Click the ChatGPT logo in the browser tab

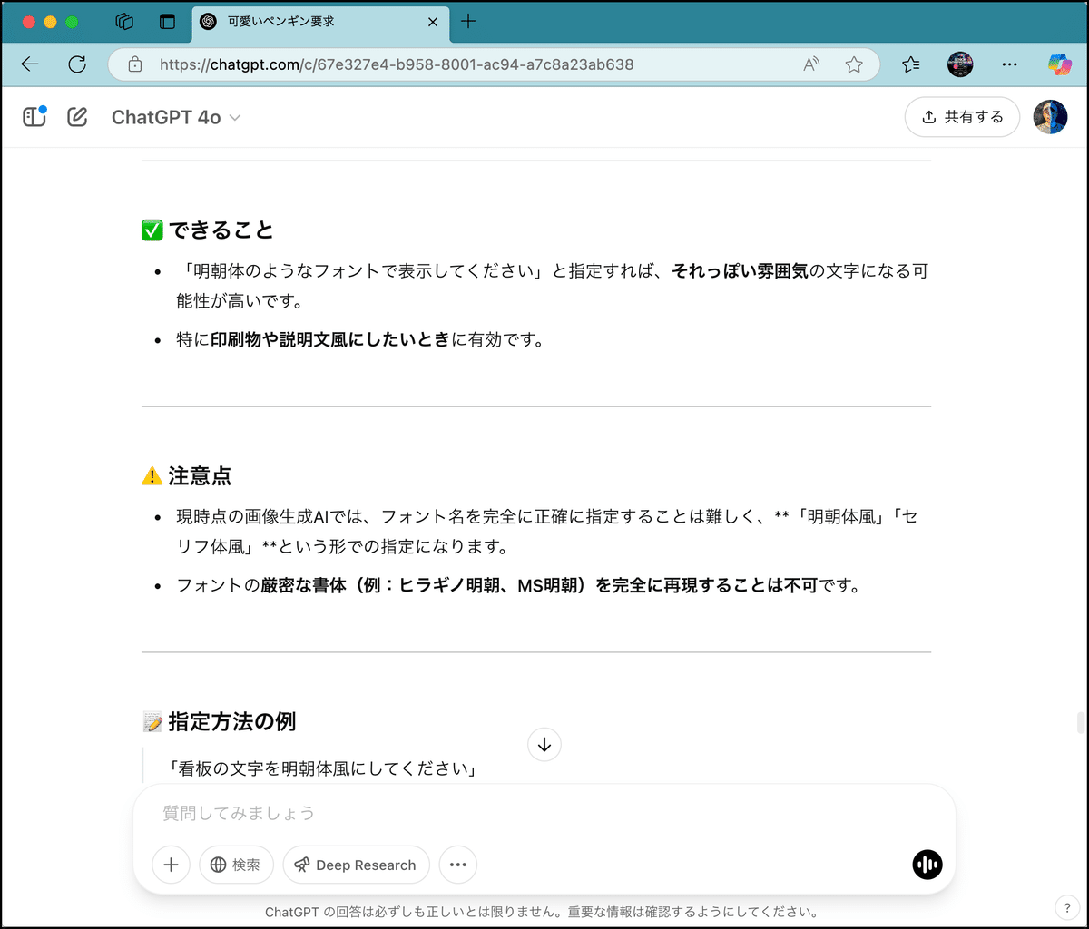[x=210, y=23]
